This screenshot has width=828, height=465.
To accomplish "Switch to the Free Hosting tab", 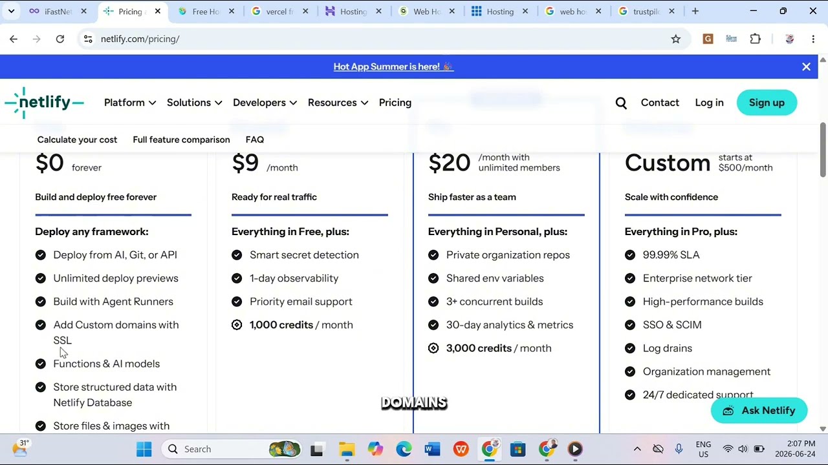I will (x=206, y=11).
